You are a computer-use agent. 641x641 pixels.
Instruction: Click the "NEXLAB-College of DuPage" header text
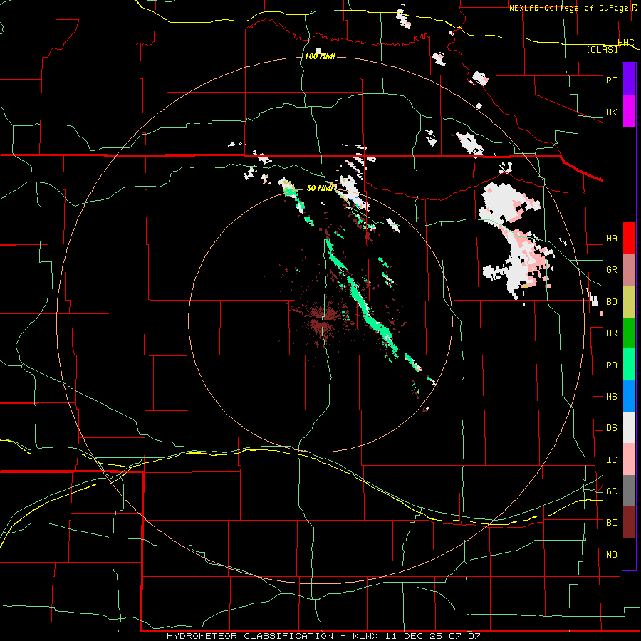tap(568, 8)
